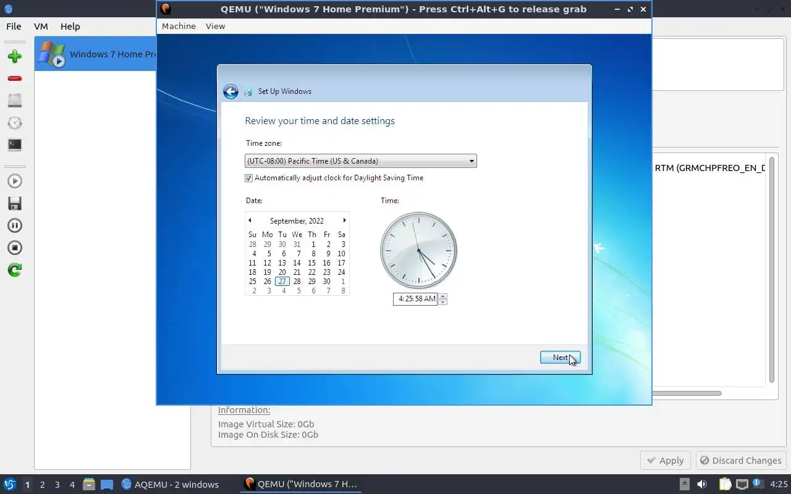Start VM with the play icon

pyautogui.click(x=15, y=181)
